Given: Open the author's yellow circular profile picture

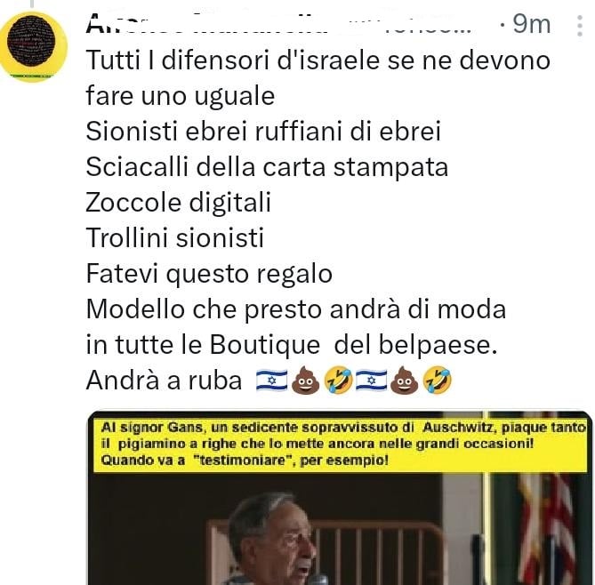Looking at the screenshot, I should tap(34, 46).
